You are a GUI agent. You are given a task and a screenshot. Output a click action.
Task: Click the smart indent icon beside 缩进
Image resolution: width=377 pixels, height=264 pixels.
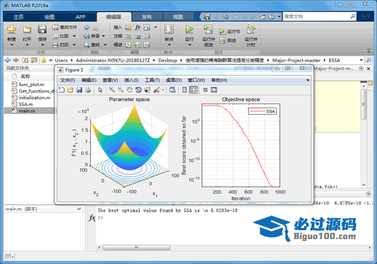point(129,45)
